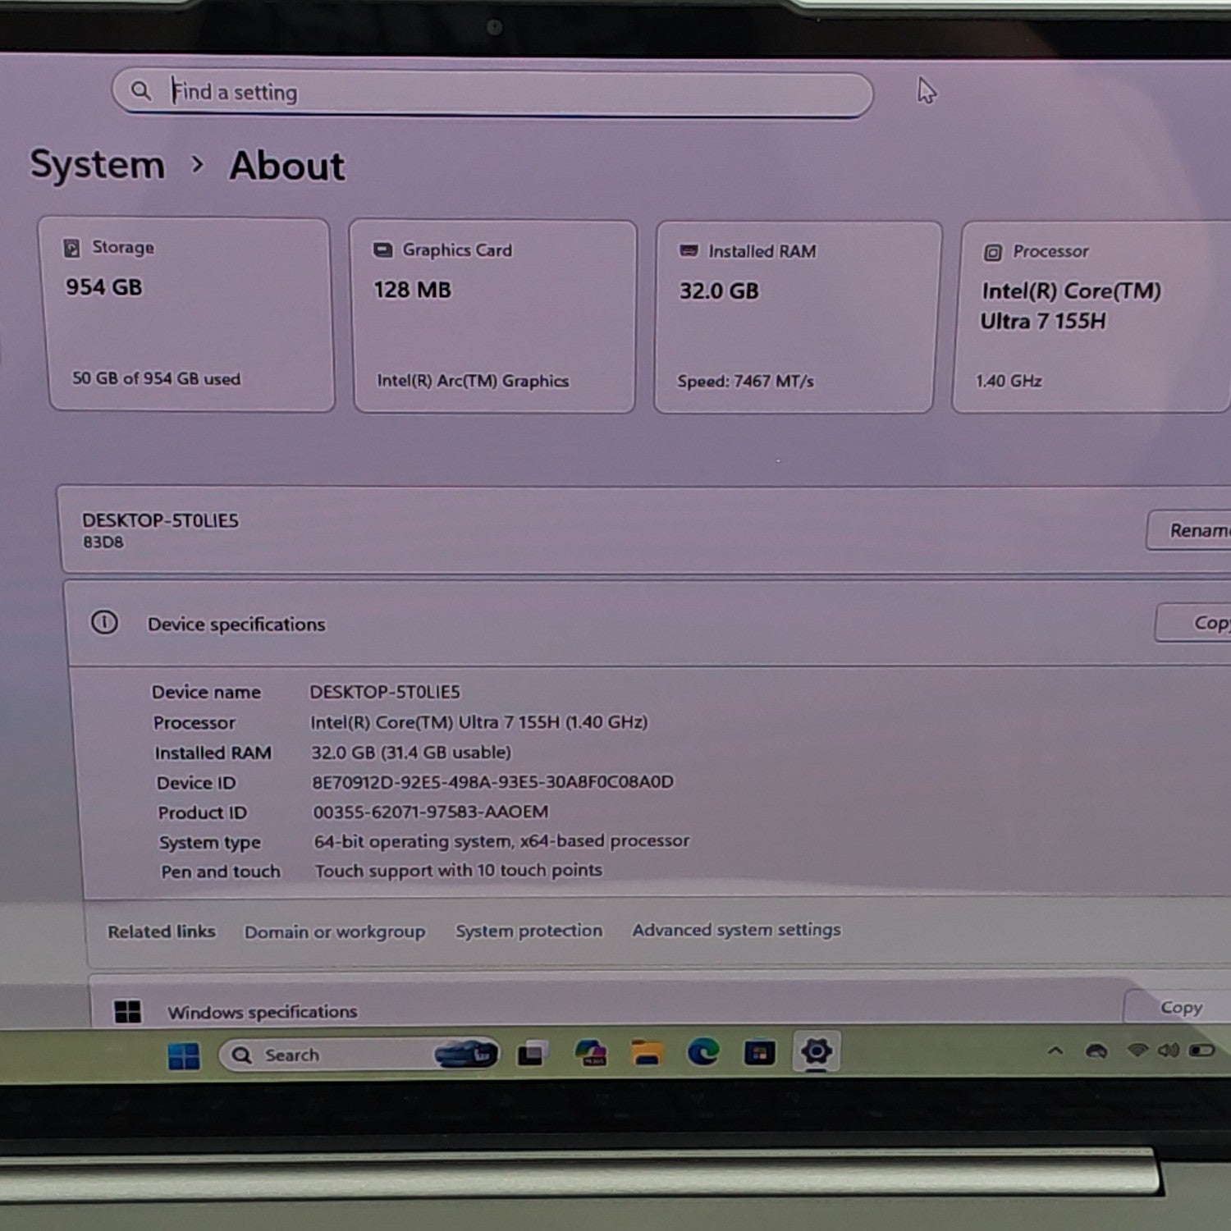Collapse the Device specifications section
The image size is (1231, 1231).
[648, 624]
